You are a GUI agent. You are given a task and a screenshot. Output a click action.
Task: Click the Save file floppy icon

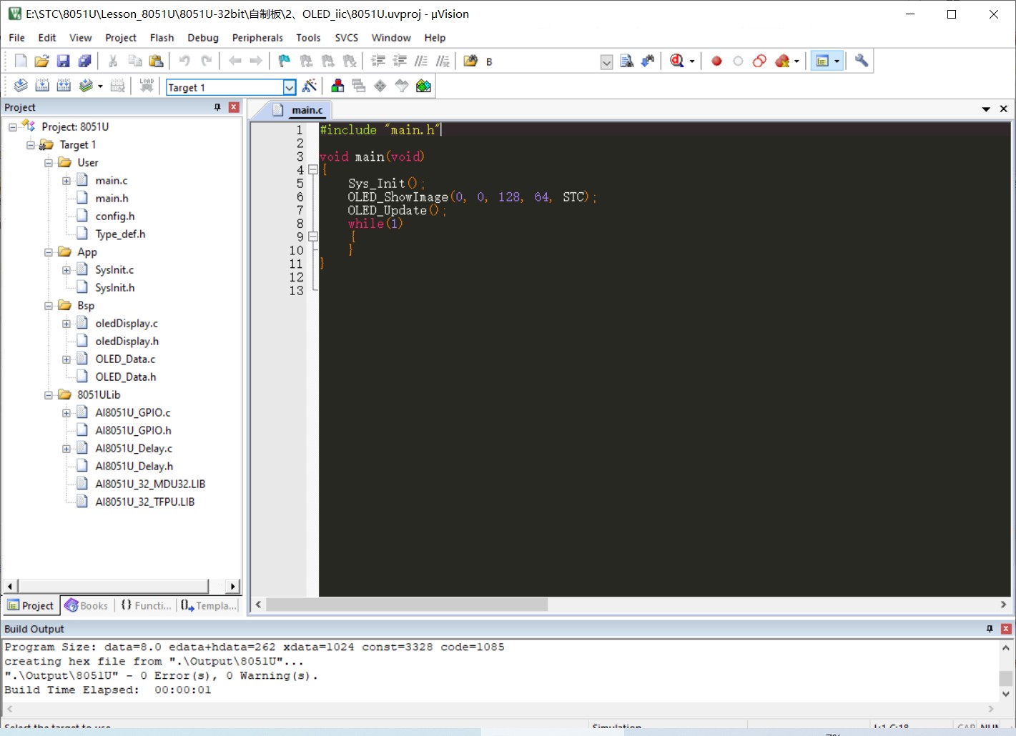point(63,61)
